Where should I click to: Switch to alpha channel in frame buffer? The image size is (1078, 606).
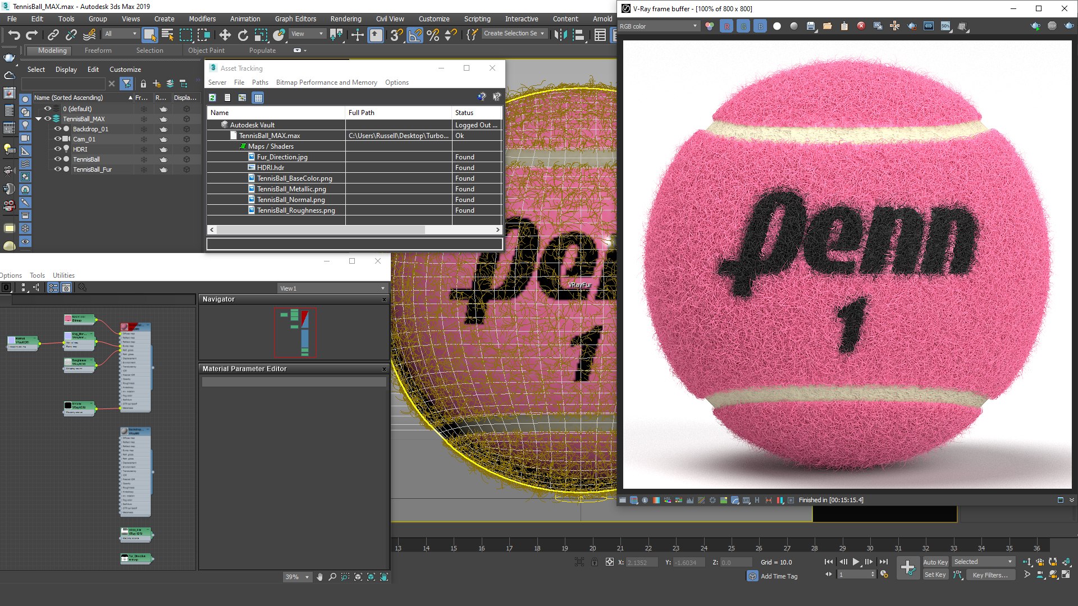pyautogui.click(x=777, y=26)
